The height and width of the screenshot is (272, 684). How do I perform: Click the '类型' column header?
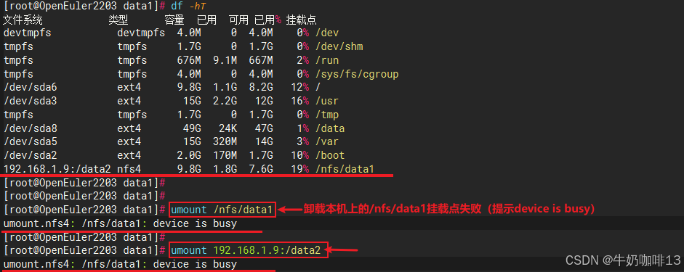(118, 20)
